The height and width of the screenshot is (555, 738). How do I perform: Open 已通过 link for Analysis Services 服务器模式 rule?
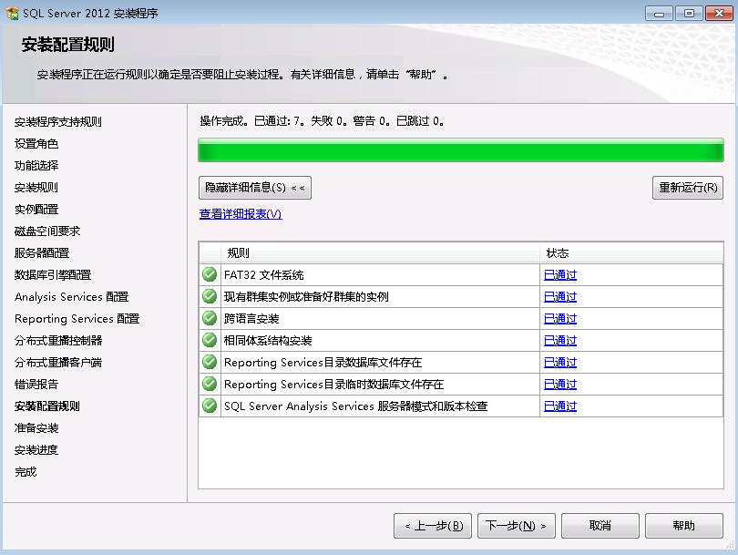point(560,406)
